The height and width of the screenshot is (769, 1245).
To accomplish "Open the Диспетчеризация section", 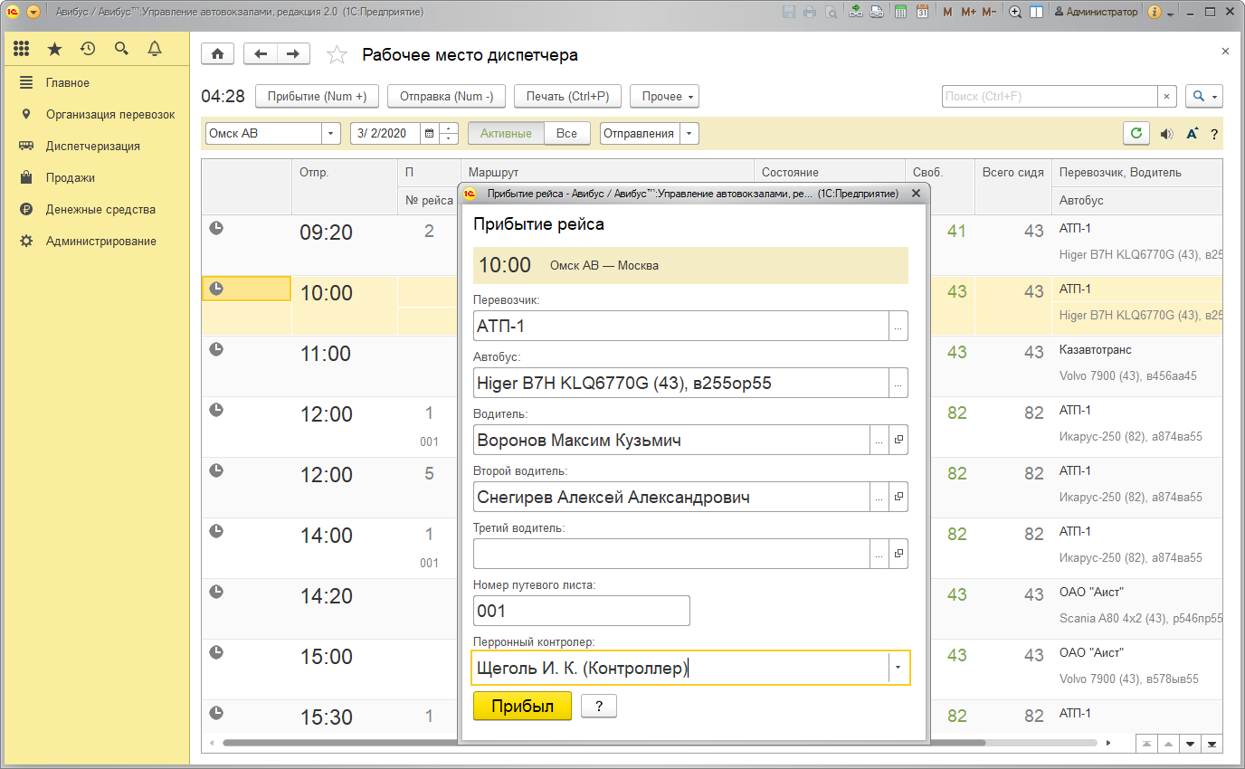I will (x=92, y=146).
